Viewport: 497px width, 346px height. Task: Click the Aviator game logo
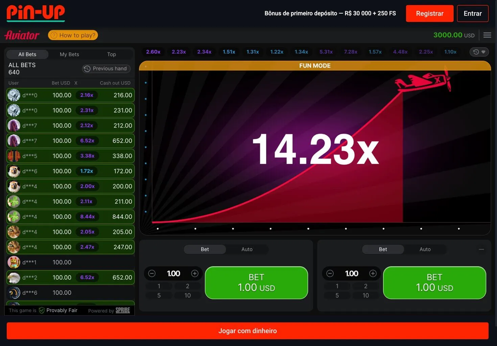point(22,35)
